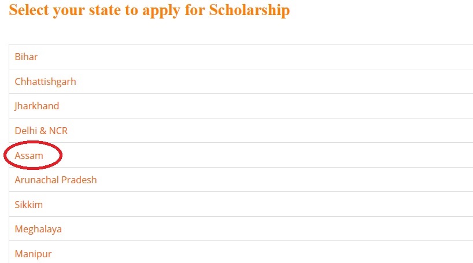The image size is (473, 263).
Task: Click the Delhi & NCR link
Action: click(x=41, y=131)
